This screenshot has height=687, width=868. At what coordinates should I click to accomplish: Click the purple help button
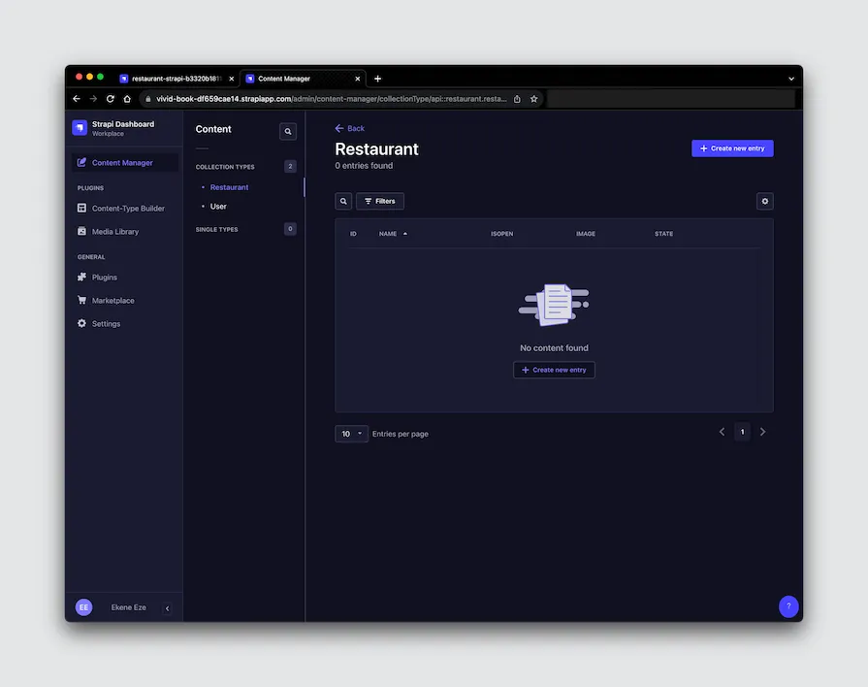coord(788,605)
